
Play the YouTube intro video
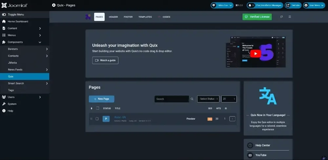point(256,54)
